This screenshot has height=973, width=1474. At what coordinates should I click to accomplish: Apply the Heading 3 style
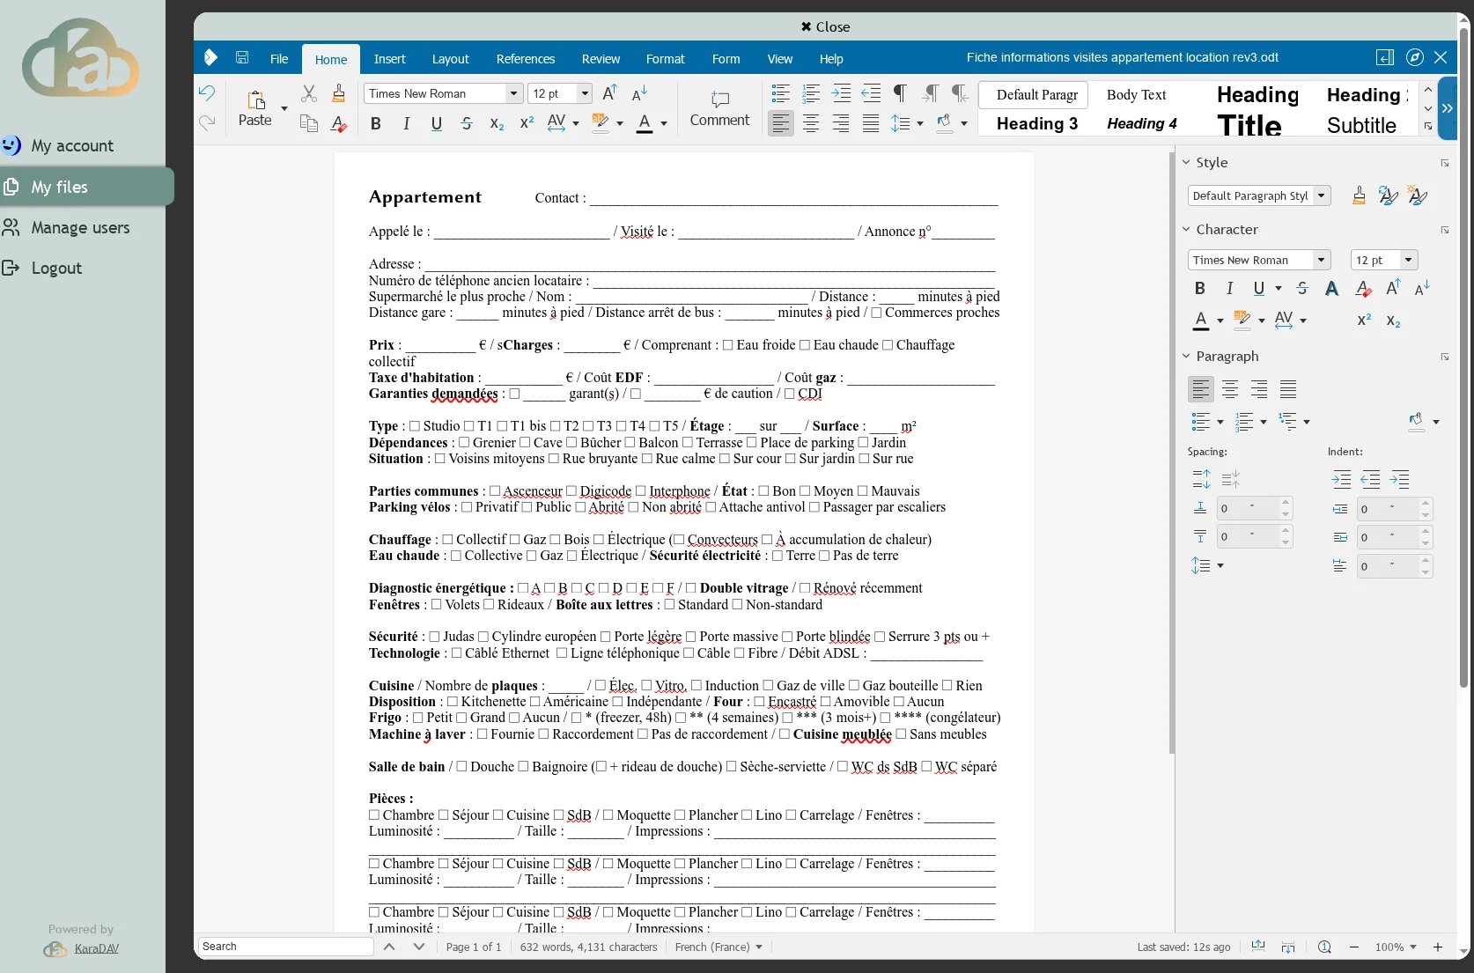point(1036,124)
